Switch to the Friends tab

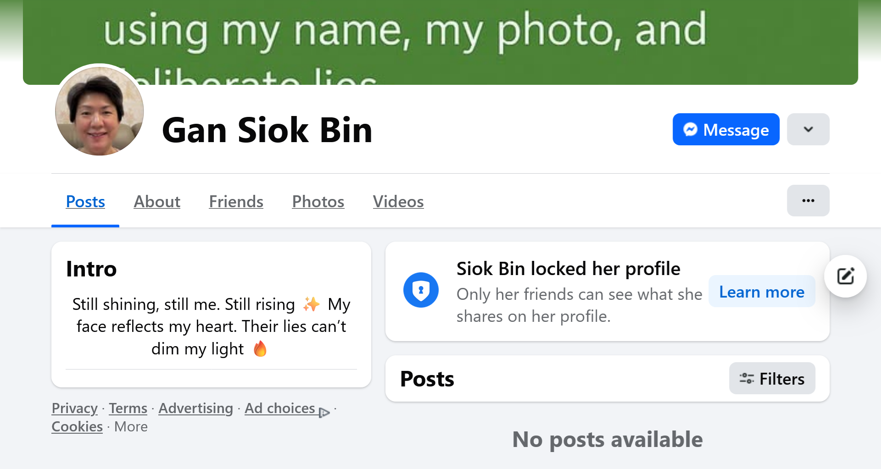tap(236, 202)
